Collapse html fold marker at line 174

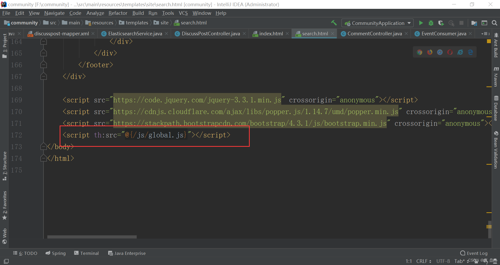point(43,158)
